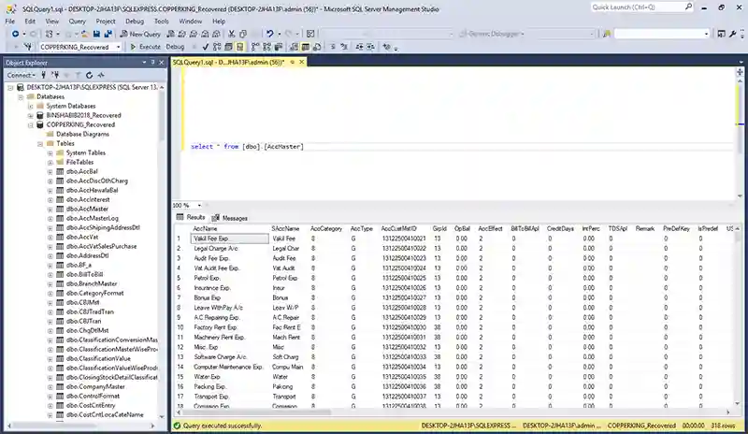Expand the System Databases node

point(31,106)
